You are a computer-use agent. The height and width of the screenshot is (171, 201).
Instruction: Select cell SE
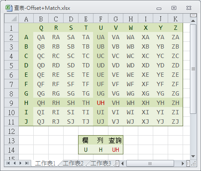71,75
